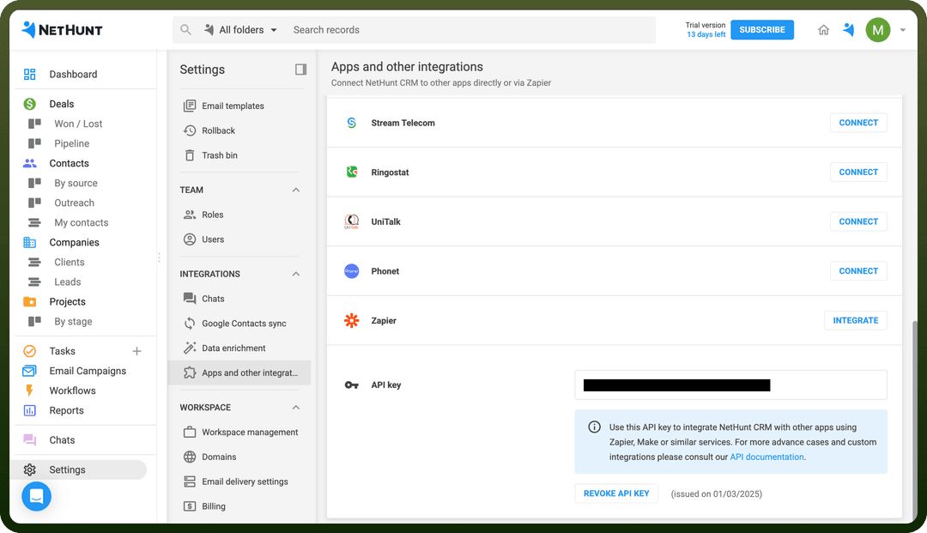
Task: Open the Projects folder
Action: pos(68,302)
